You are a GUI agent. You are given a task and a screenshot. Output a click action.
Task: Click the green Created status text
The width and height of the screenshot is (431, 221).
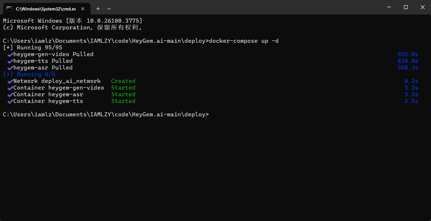(123, 81)
